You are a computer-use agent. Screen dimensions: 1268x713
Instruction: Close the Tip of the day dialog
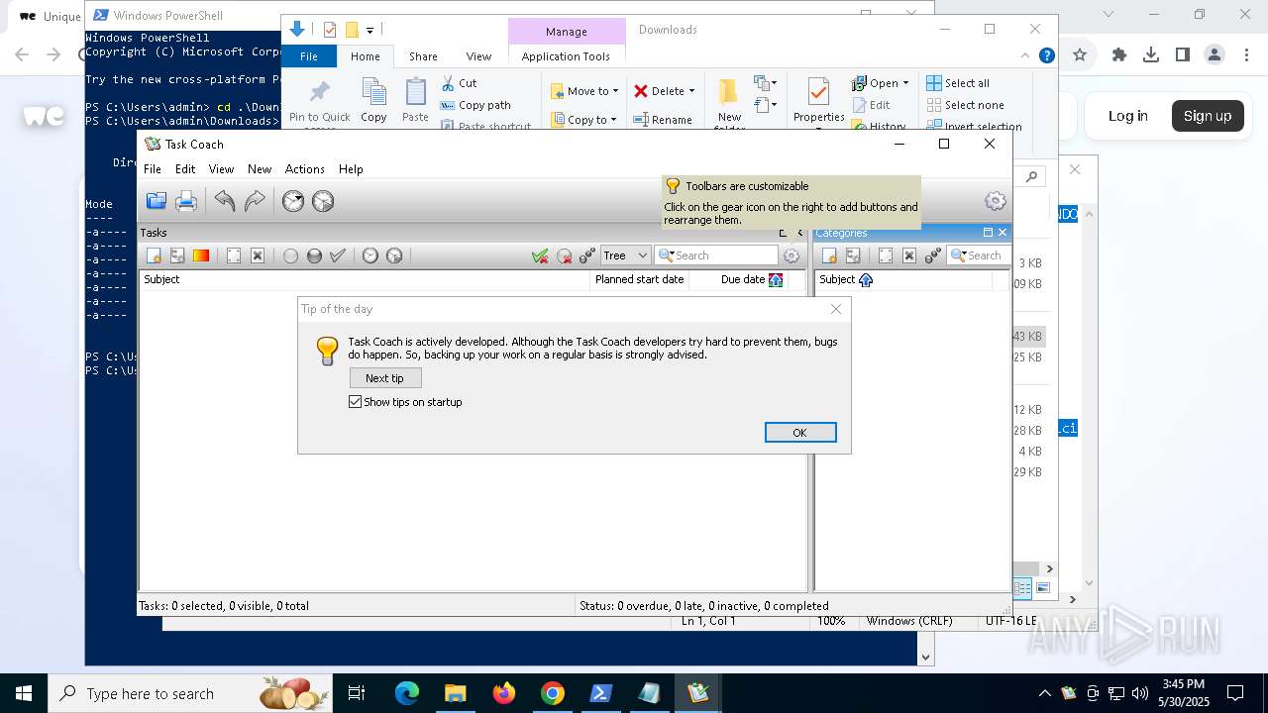pyautogui.click(x=836, y=309)
